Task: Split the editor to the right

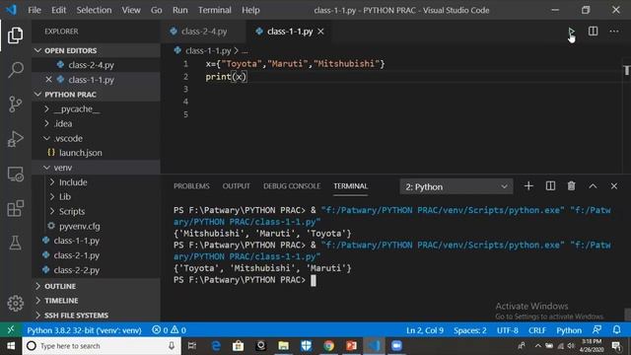Action: pyautogui.click(x=593, y=32)
